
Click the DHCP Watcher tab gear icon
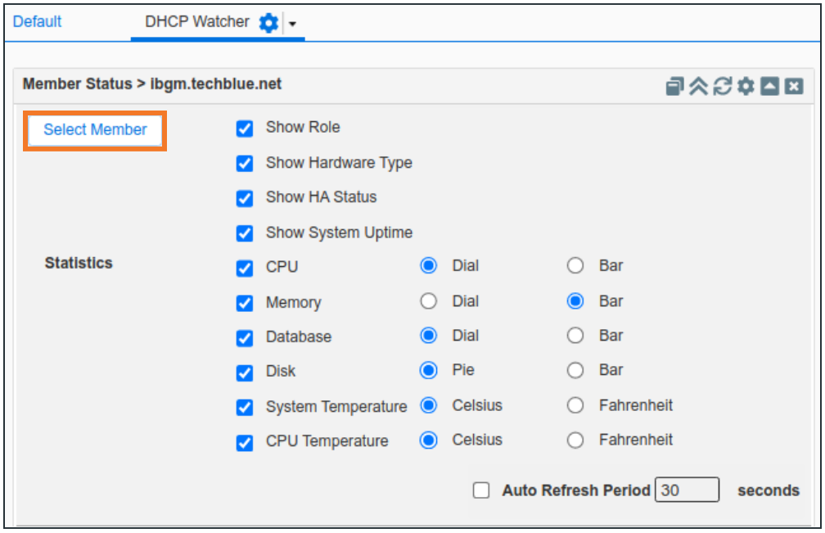pyautogui.click(x=268, y=23)
